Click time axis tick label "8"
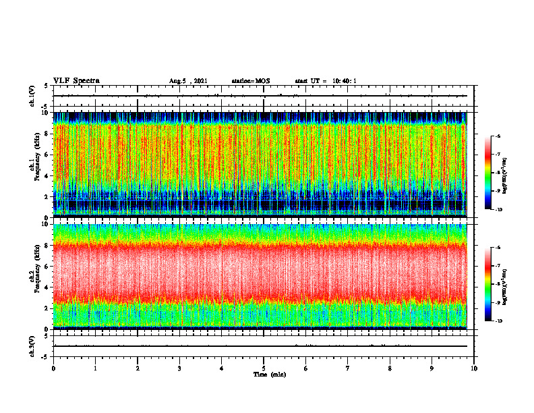Screen dimensions: 534x413 pos(390,368)
